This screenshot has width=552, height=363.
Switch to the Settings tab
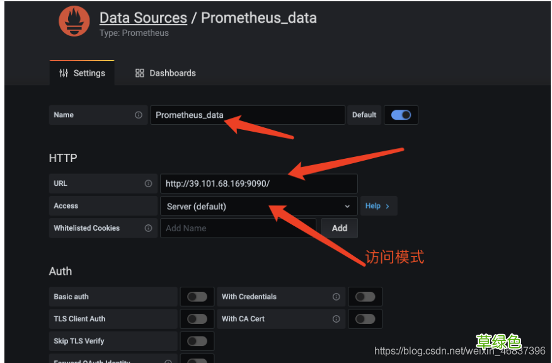(x=82, y=73)
